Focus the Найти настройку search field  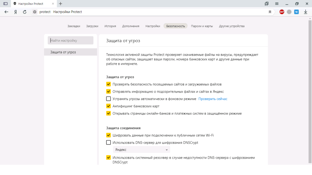click(70, 40)
